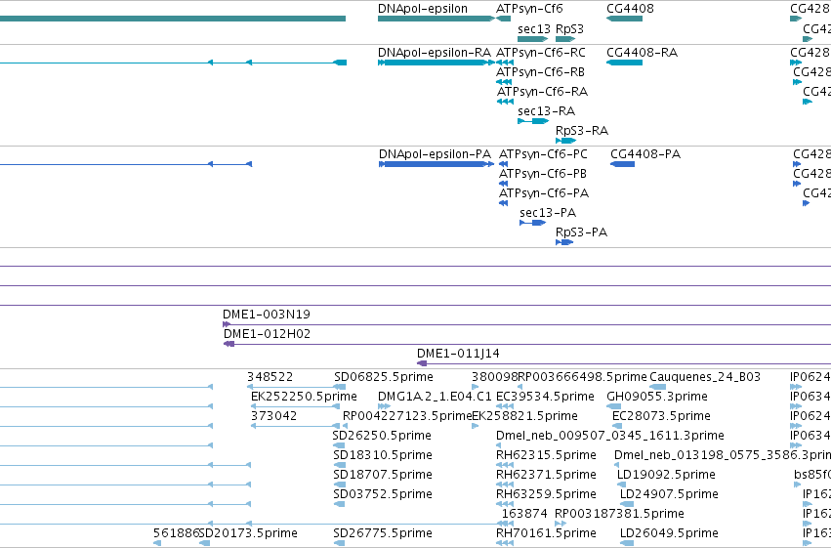Open BAC clone DME1-011J14 label
This screenshot has height=548, width=831.
click(458, 354)
